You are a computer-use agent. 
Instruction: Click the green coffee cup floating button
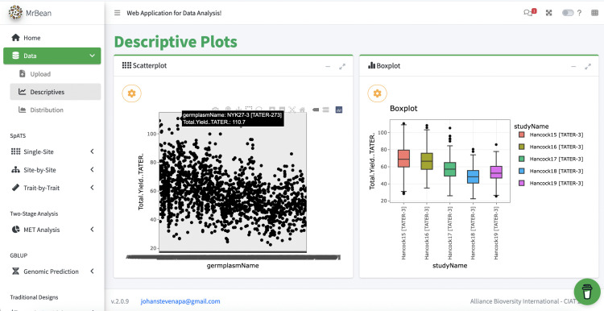coord(586,292)
